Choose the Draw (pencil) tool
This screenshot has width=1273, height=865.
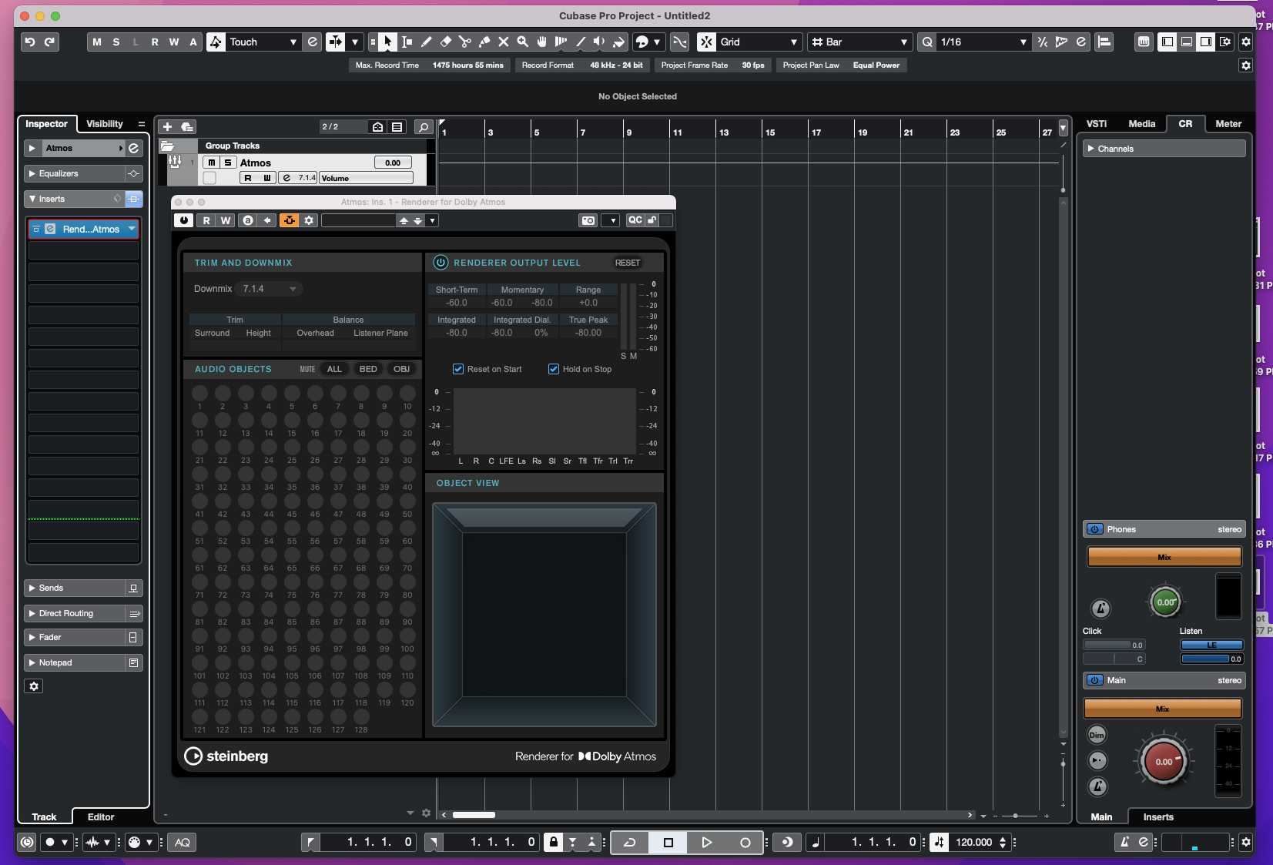[426, 42]
